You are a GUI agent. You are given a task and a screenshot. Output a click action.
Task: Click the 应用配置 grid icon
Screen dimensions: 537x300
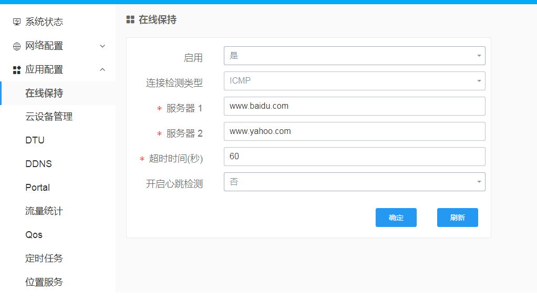[17, 70]
